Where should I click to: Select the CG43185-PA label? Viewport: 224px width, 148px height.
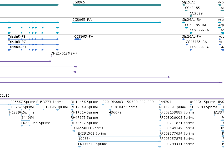click(x=196, y=42)
